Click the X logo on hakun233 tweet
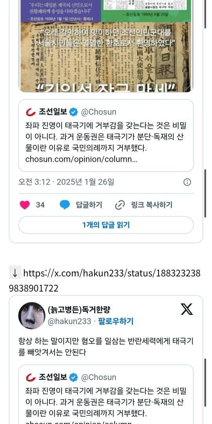 click(186, 309)
